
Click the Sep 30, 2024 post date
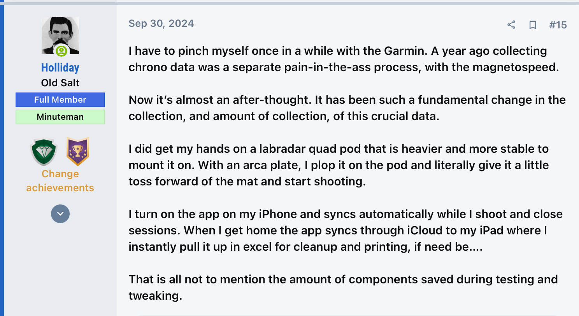pos(161,23)
